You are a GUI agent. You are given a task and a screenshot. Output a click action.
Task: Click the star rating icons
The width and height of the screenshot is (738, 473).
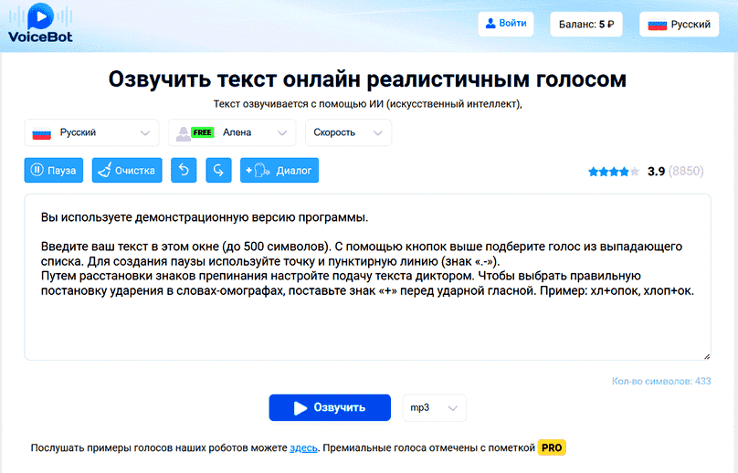coord(614,172)
